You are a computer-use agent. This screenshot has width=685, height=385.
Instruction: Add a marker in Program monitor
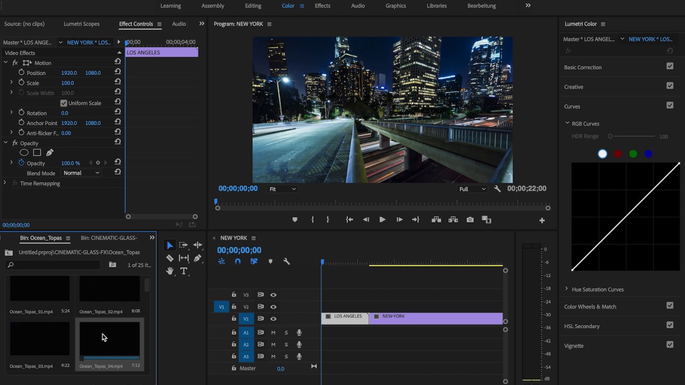[x=295, y=220]
